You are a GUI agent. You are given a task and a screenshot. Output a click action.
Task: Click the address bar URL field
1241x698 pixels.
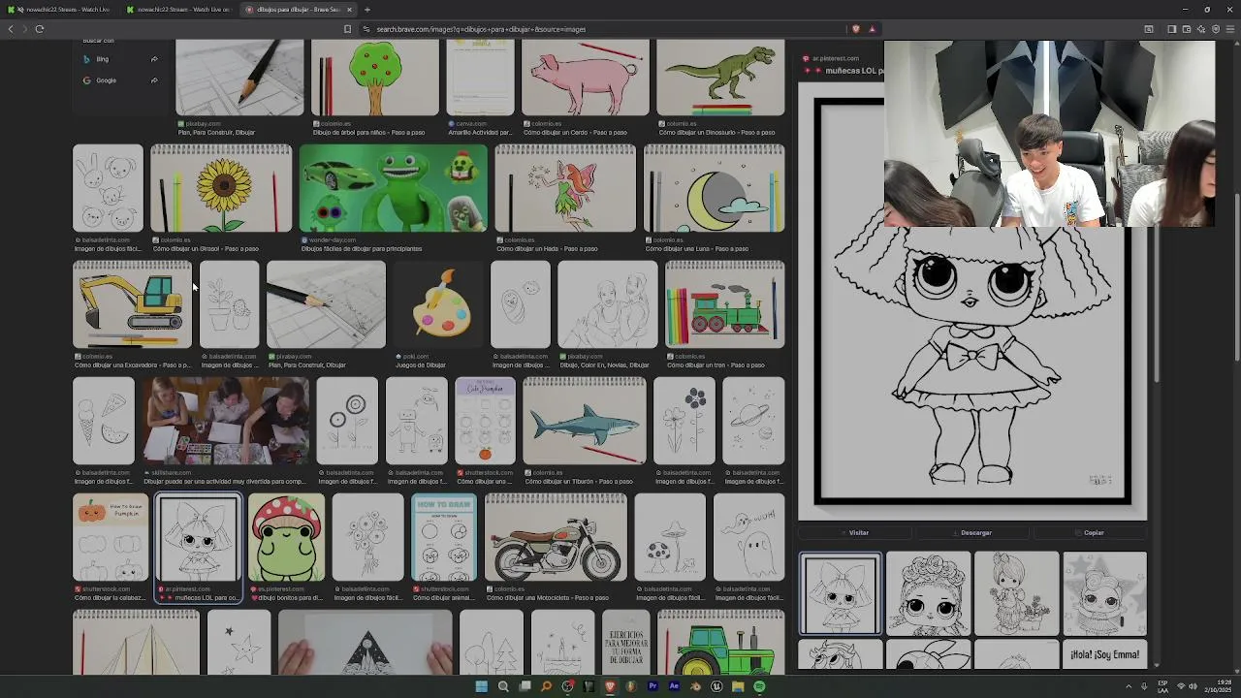pos(601,29)
